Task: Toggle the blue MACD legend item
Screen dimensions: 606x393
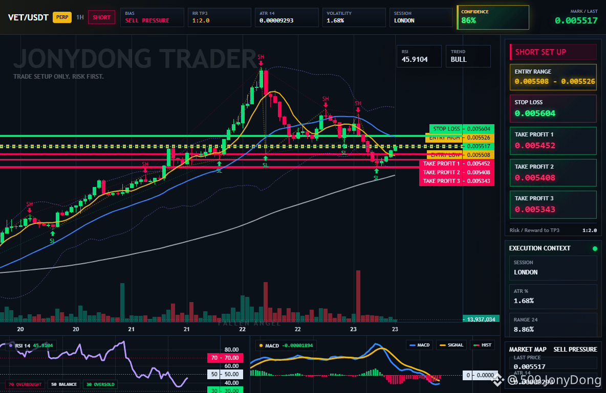Action: 419,345
